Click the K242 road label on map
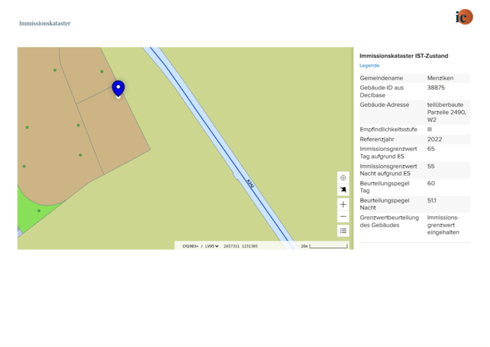This screenshot has width=490, height=347. coord(250,183)
